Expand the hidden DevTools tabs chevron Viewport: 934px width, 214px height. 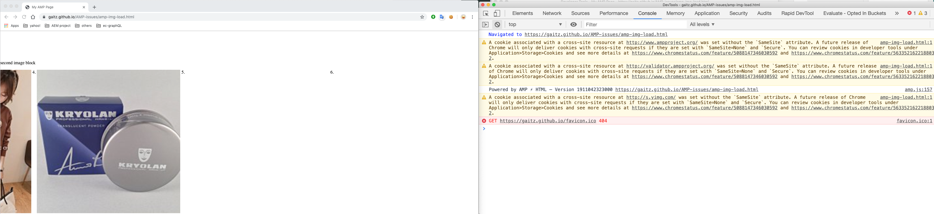coord(897,13)
